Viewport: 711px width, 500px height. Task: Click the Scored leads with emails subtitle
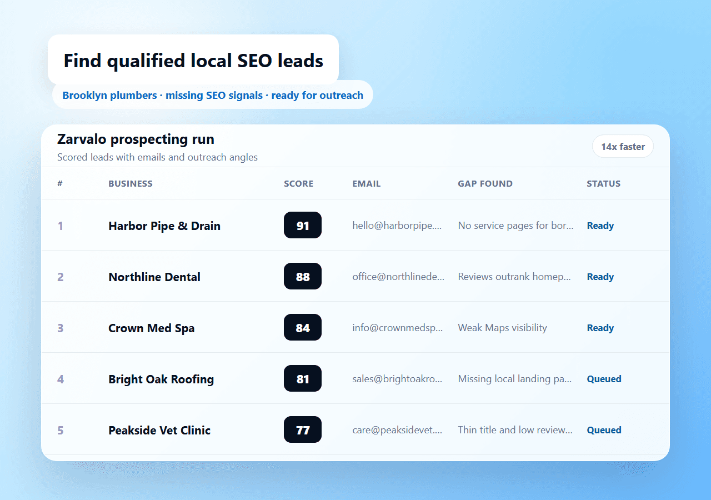point(157,157)
